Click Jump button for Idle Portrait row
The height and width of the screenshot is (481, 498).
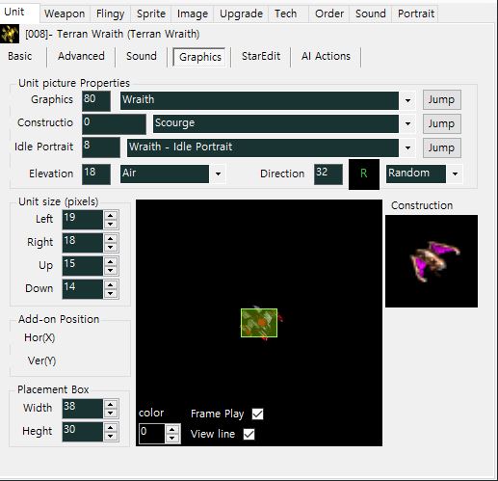coord(441,147)
